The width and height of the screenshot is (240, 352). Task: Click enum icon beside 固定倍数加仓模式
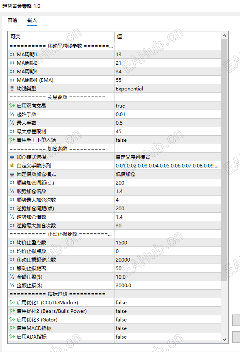12,174
